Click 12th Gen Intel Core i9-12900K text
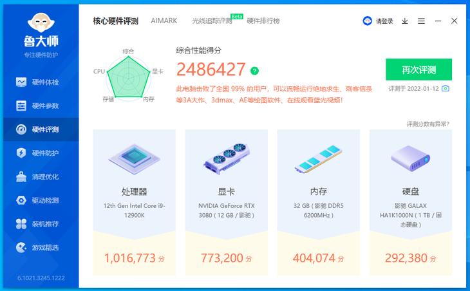Viewport: 470px width, 291px height. [135, 211]
